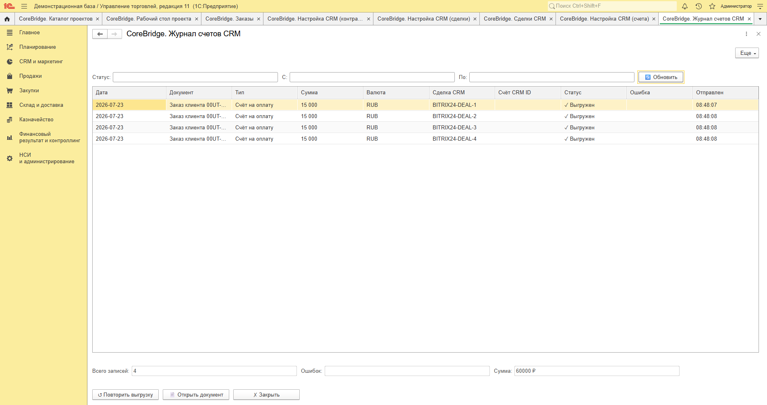Go to the home start page icon
Viewport: 767px width, 405px height.
[x=7, y=19]
